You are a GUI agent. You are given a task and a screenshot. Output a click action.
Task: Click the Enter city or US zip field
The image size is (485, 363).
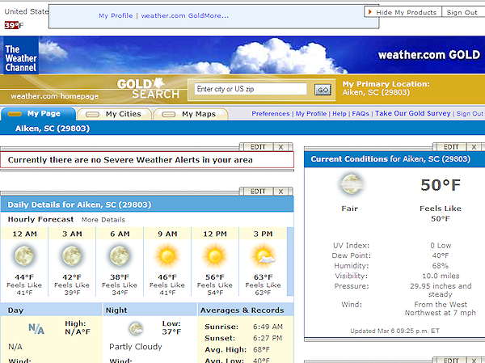pos(251,89)
